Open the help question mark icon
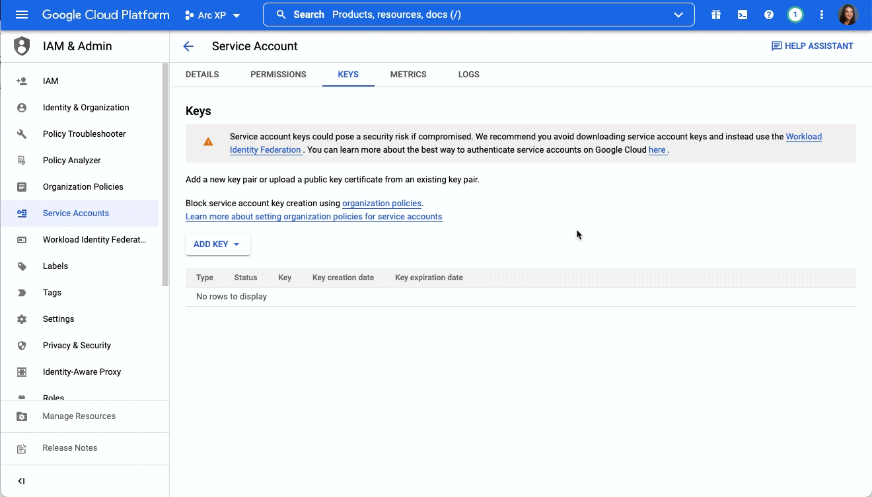 [769, 15]
